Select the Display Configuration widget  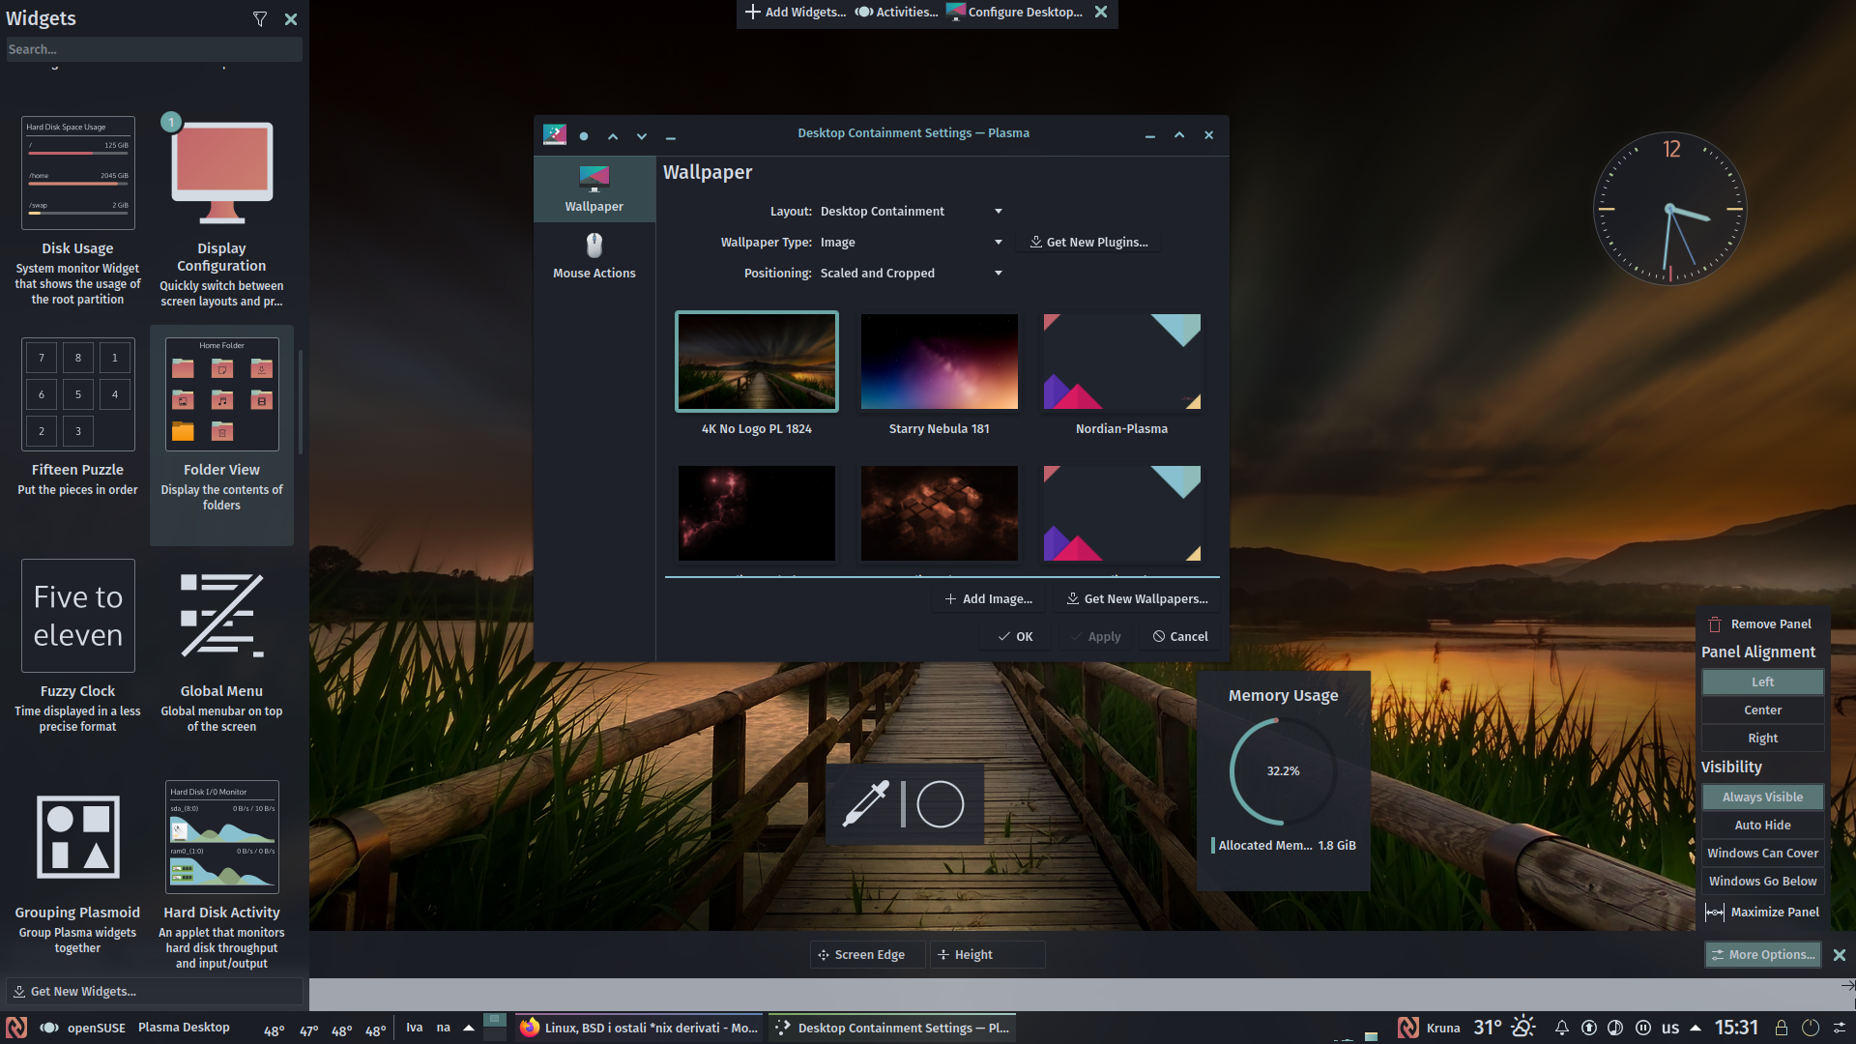pyautogui.click(x=221, y=212)
